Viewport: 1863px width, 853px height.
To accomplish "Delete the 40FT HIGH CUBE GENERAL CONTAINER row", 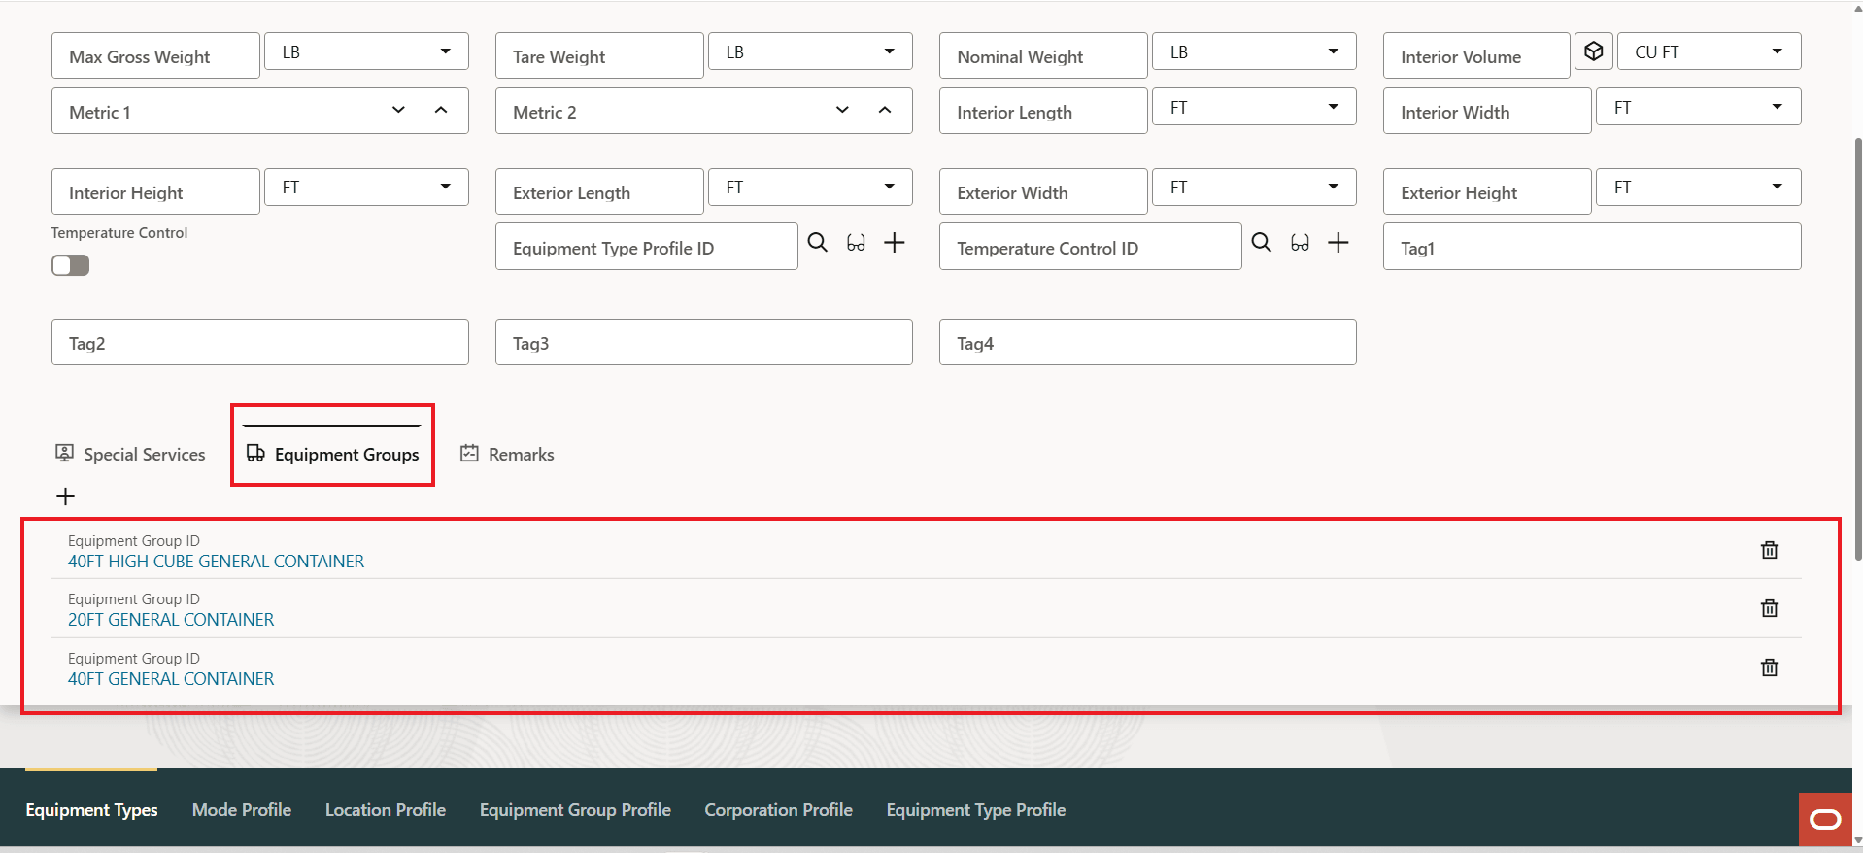I will pos(1770,550).
